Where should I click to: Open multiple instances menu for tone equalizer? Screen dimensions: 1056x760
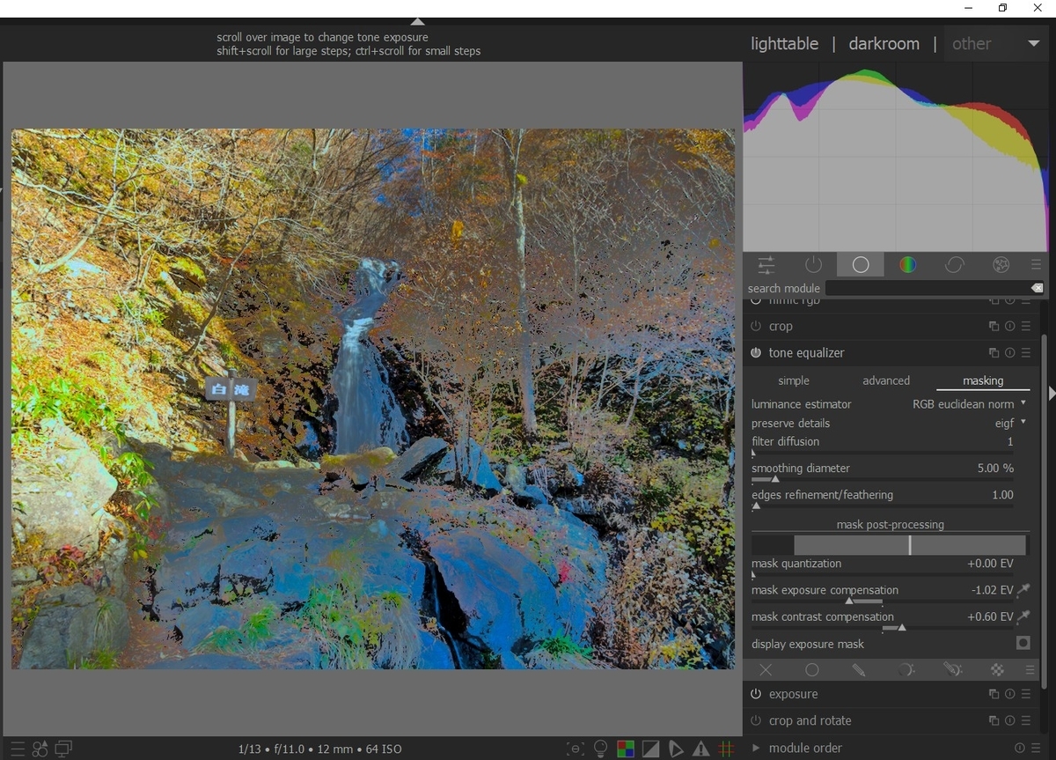tap(994, 352)
